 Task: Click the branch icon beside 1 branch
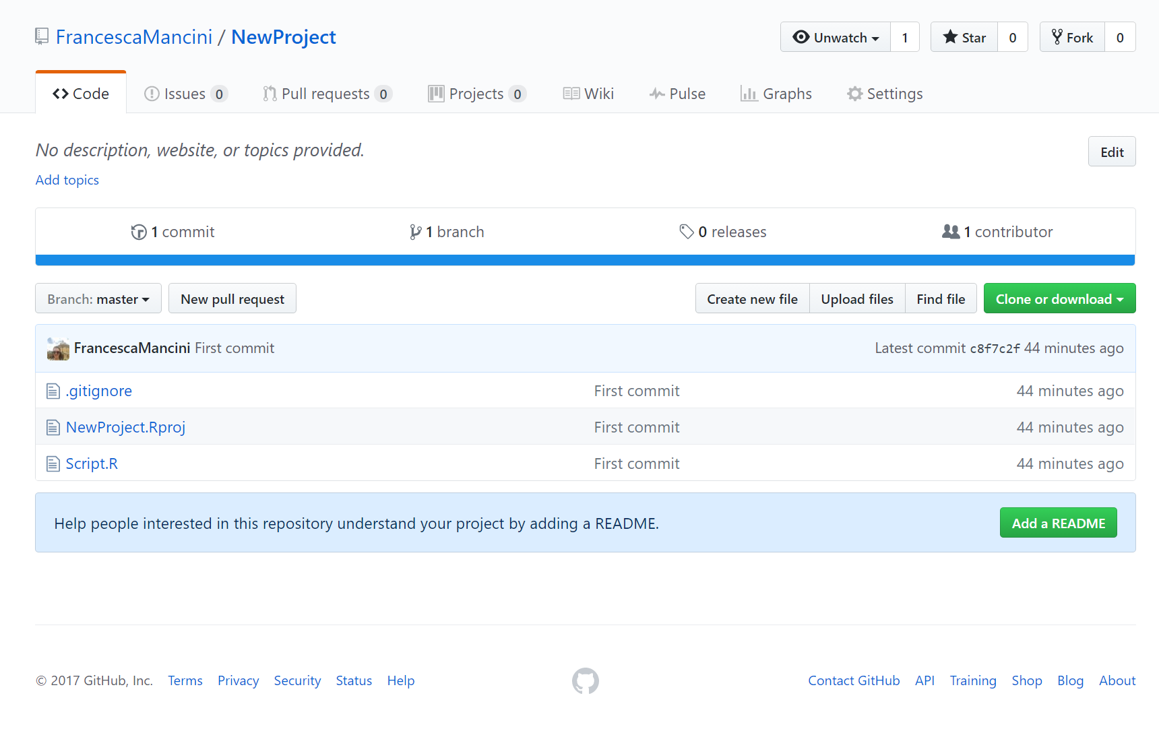click(416, 232)
